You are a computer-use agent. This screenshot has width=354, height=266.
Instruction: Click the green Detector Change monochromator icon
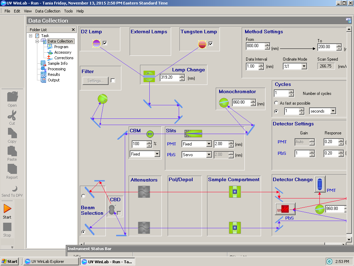tap(320, 210)
